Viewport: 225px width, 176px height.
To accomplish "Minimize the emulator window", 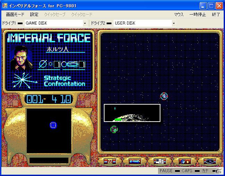I will point(203,6).
